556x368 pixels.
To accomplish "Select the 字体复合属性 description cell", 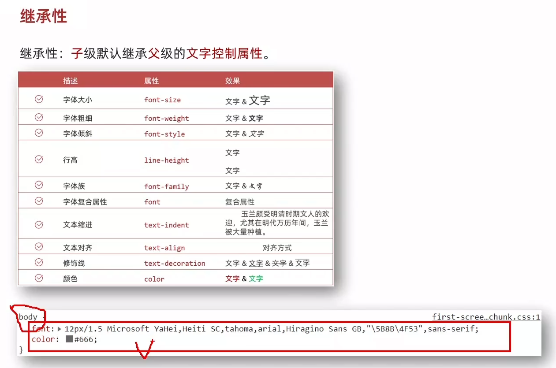I will pyautogui.click(x=85, y=202).
